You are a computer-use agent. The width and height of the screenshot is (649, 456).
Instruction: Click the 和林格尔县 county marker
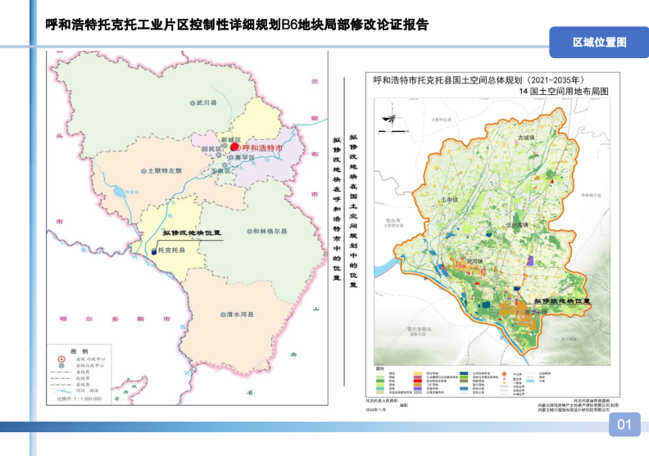click(248, 233)
